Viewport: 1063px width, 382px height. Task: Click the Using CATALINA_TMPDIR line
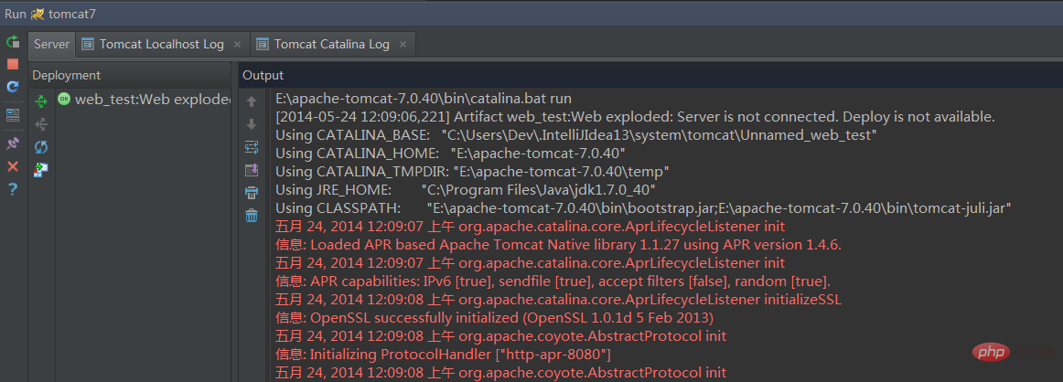(473, 172)
